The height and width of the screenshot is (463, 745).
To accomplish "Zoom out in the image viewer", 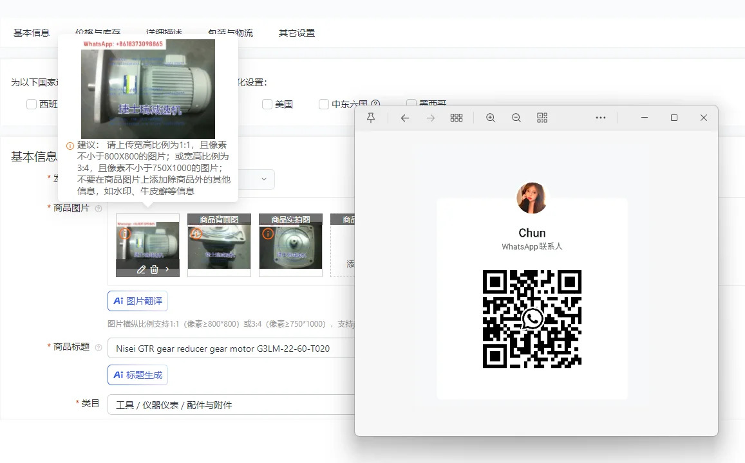I will click(x=516, y=118).
